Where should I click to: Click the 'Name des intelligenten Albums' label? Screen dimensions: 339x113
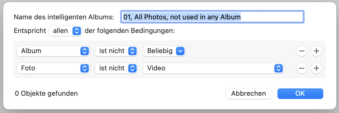point(64,17)
